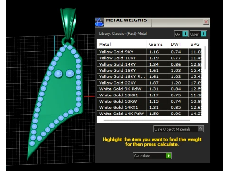Click the Metal Weights title bar
The image size is (228, 171).
[152, 22]
